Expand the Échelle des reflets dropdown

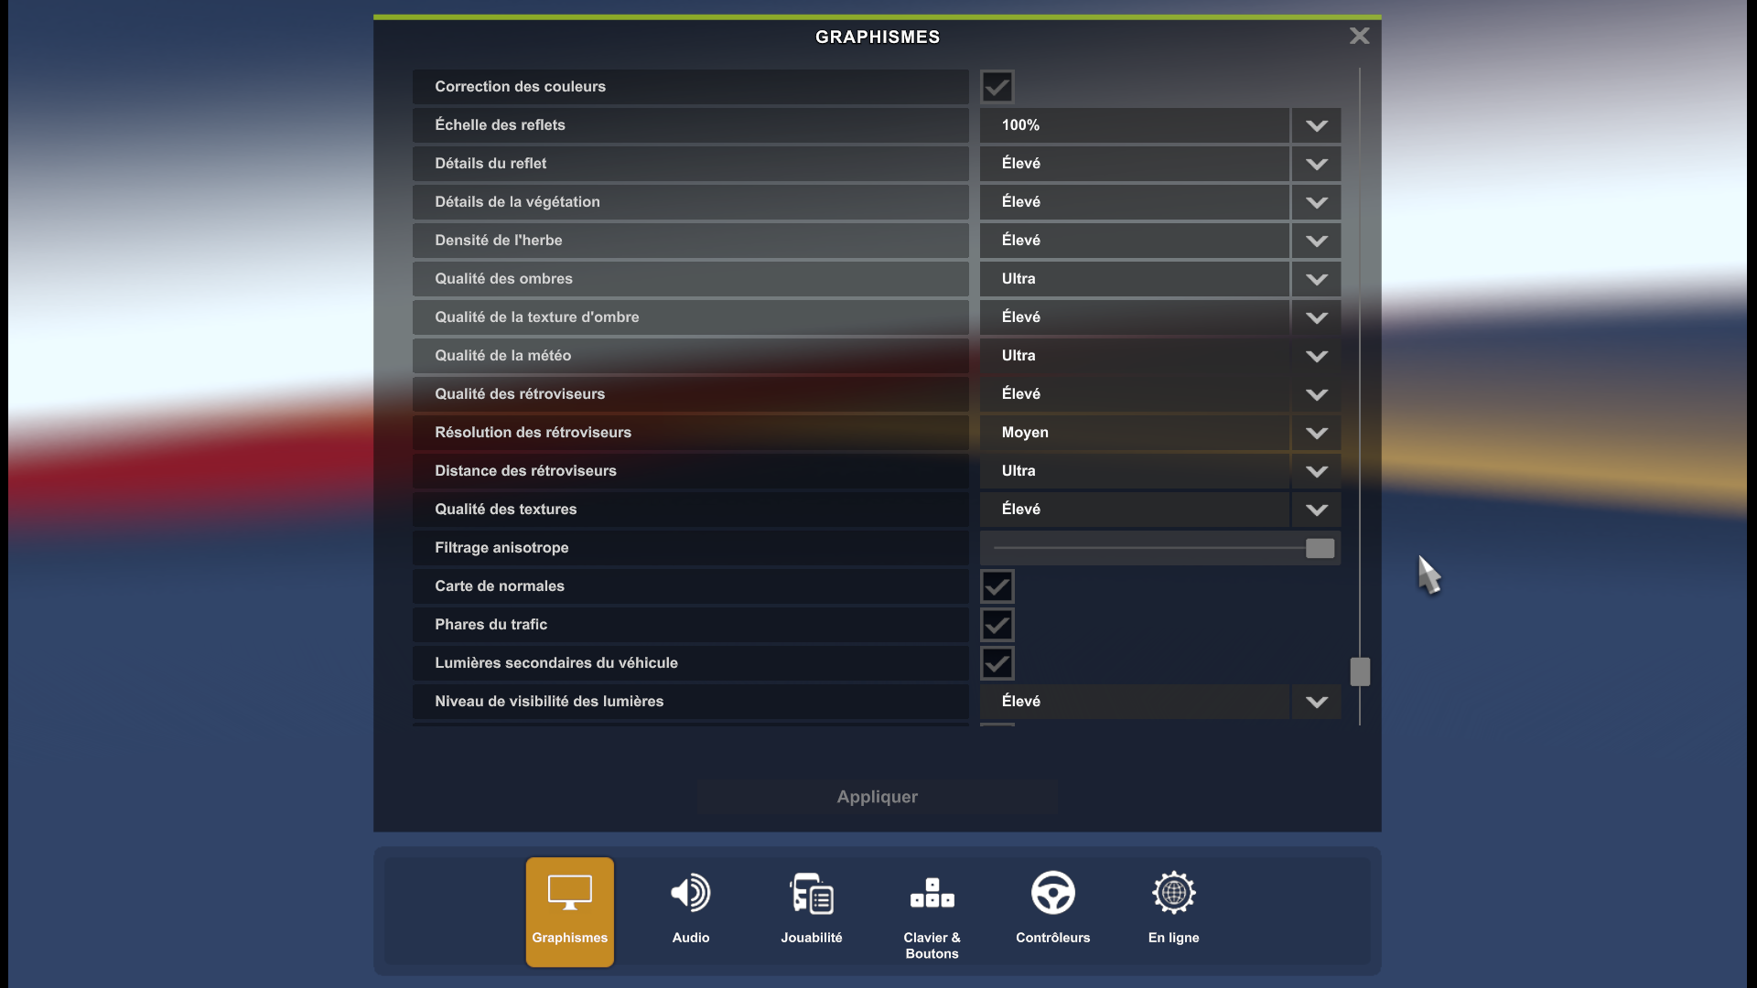1316,125
